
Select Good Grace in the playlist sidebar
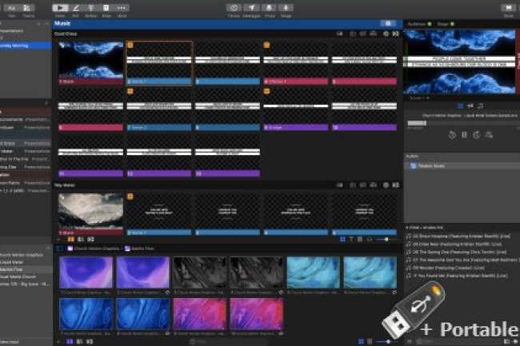(x=26, y=143)
